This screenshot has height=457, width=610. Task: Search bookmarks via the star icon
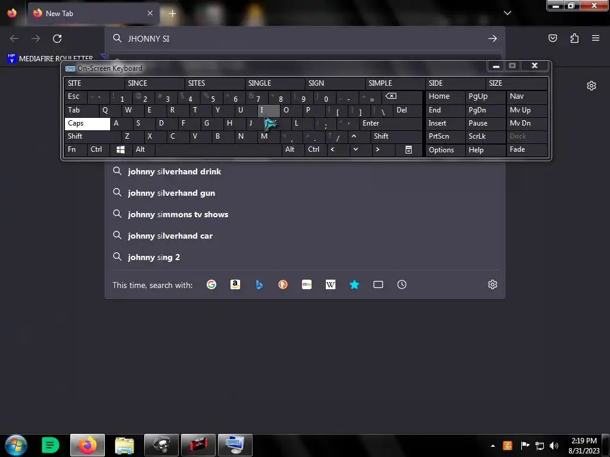(354, 284)
